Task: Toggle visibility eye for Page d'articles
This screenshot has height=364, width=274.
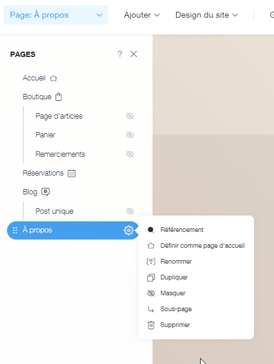Action: tap(130, 116)
